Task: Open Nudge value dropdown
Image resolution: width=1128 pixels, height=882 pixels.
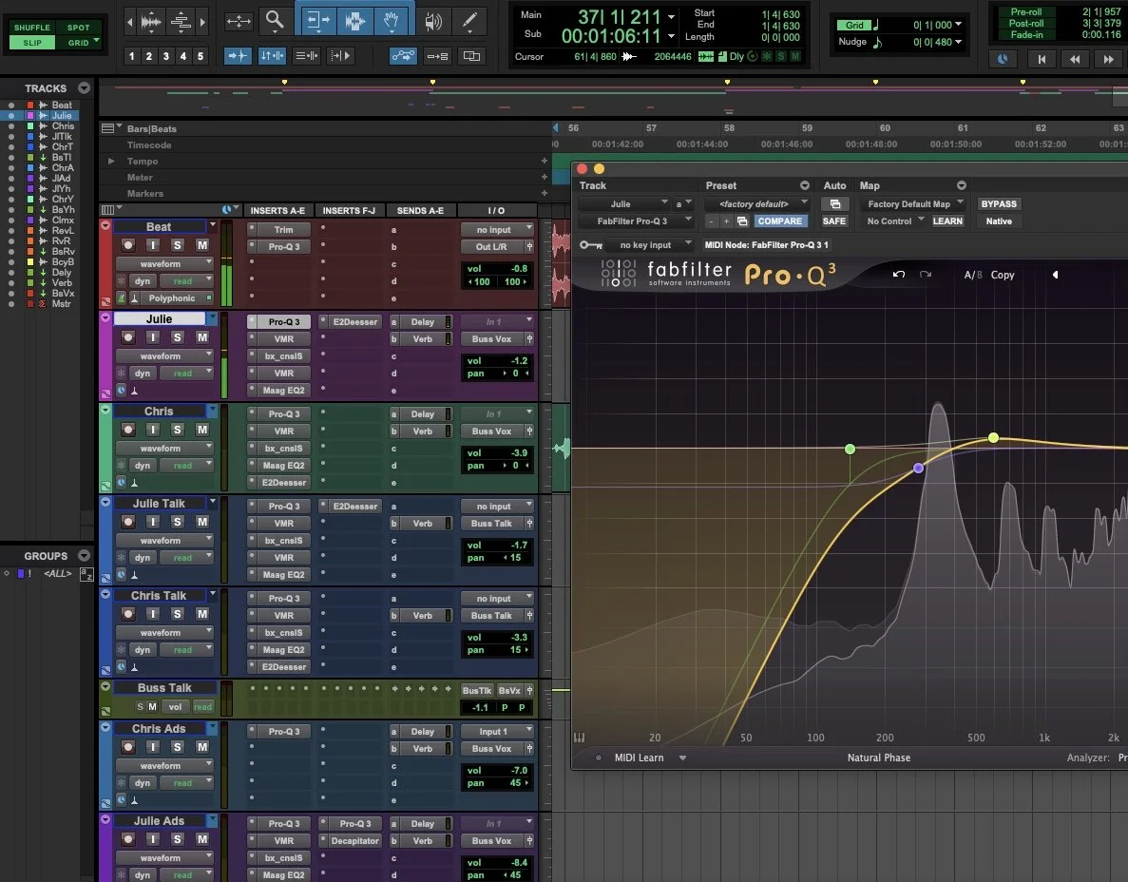Action: [958, 42]
